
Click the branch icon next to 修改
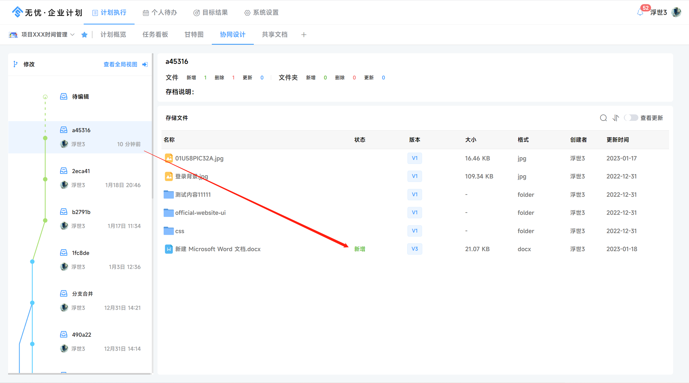(15, 64)
